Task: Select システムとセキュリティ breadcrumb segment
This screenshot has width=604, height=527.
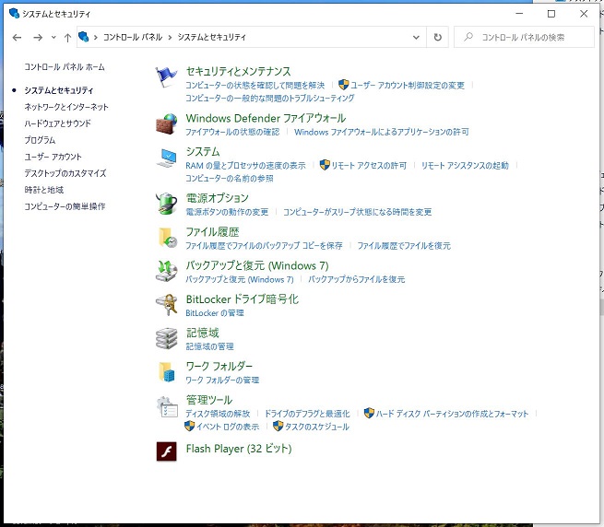Action: pos(211,38)
